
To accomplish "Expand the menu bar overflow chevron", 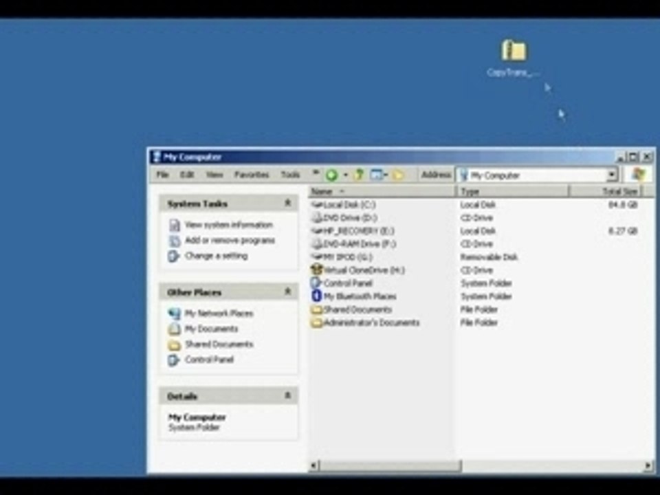I will pyautogui.click(x=316, y=172).
